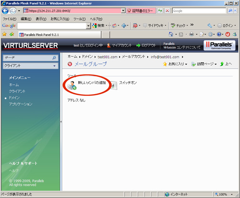Open My Account with user icon
240x198 pixels.
(x=119, y=46)
